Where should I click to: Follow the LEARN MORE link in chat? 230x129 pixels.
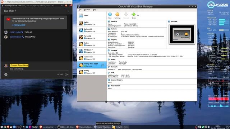[19, 25]
